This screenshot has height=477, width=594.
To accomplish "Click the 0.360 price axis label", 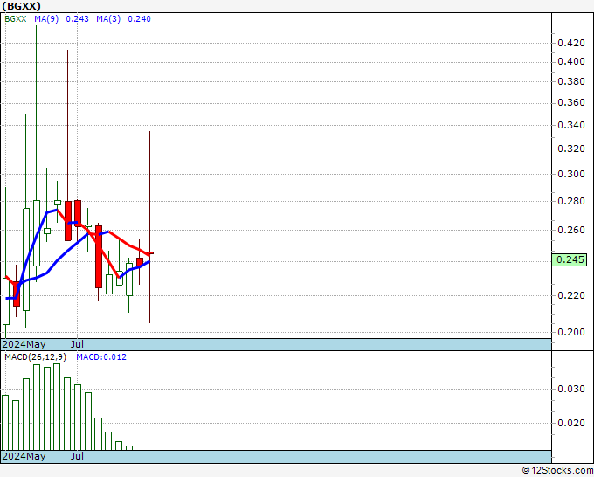I will [x=571, y=103].
